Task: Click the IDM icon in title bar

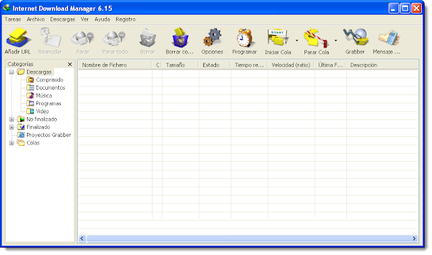Action: point(7,8)
